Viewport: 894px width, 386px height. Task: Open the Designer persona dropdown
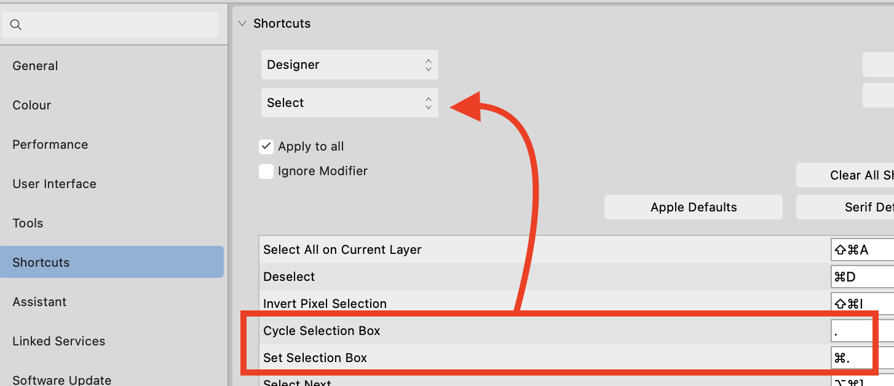[x=349, y=64]
